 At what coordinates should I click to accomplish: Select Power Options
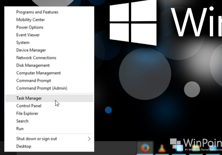(49, 27)
